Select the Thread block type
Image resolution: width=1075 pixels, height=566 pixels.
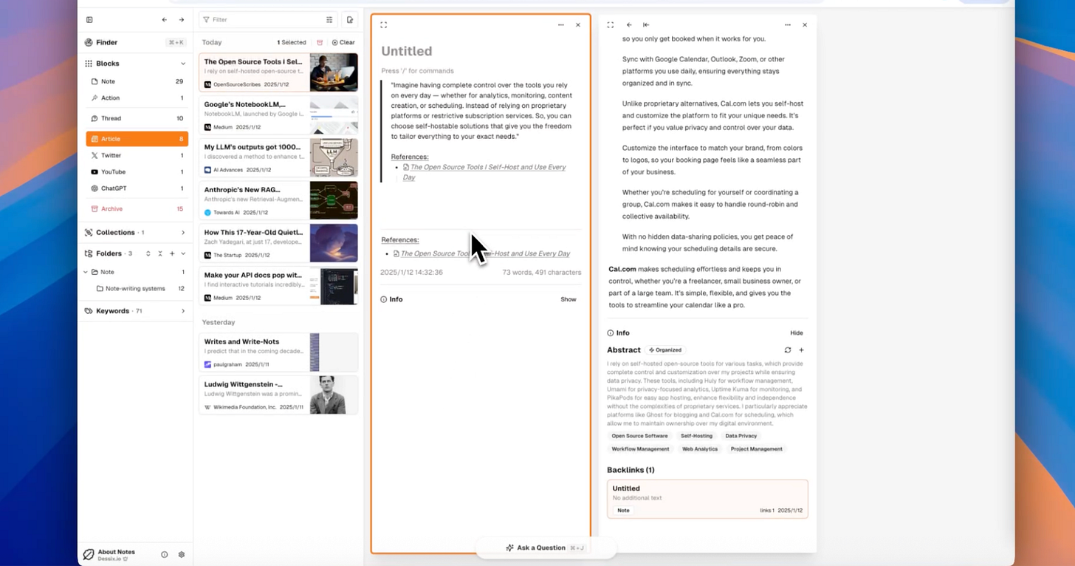coord(137,118)
